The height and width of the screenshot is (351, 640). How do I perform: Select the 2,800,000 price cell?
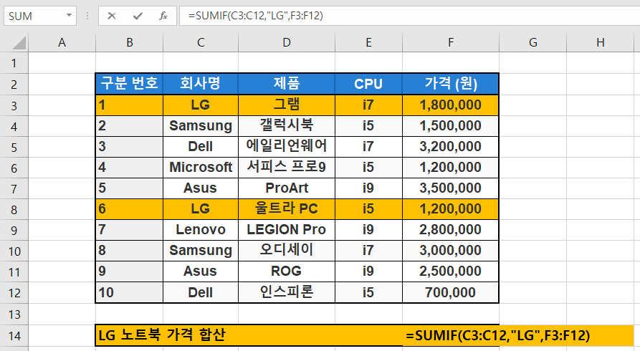tap(451, 230)
